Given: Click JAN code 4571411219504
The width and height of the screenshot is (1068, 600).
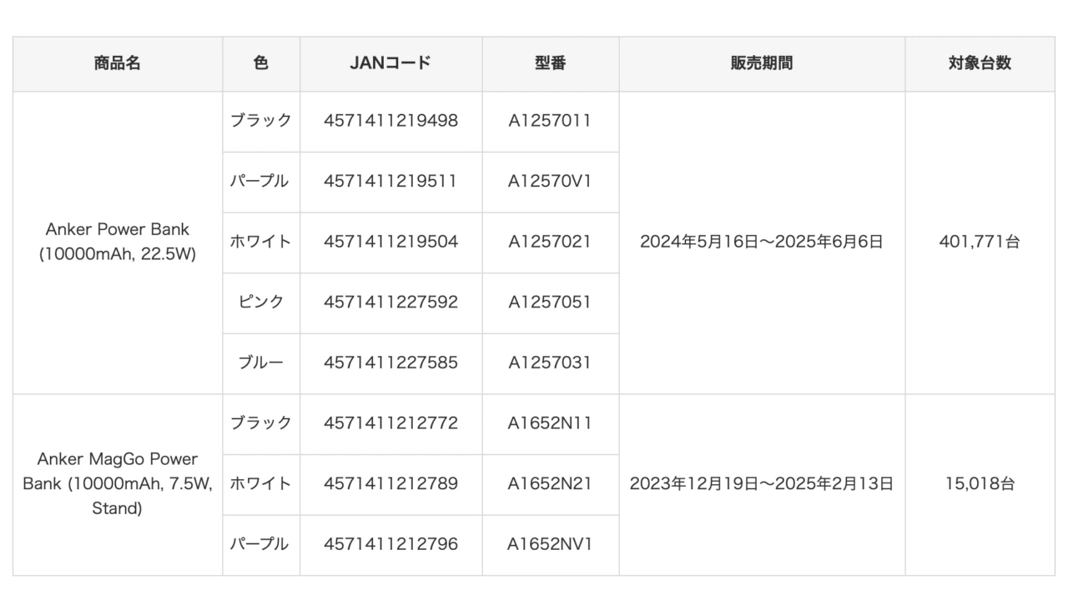Looking at the screenshot, I should pyautogui.click(x=390, y=242).
